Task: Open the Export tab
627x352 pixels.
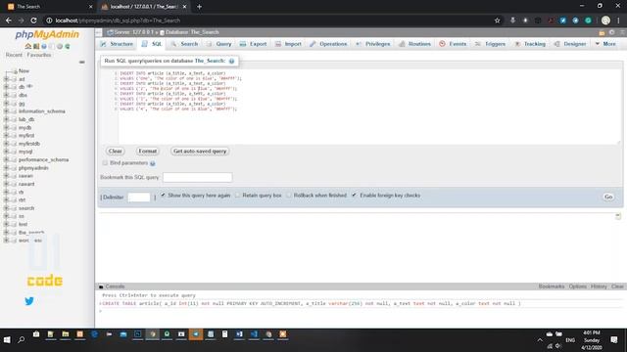Action: point(254,44)
